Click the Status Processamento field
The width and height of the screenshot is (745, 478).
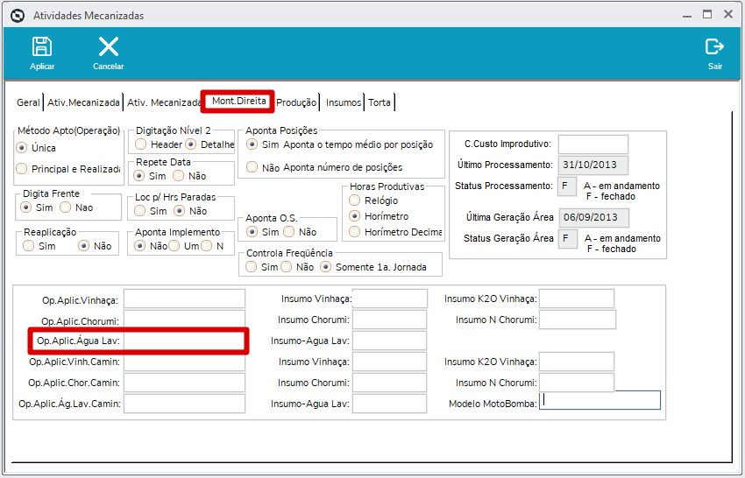pyautogui.click(x=567, y=186)
